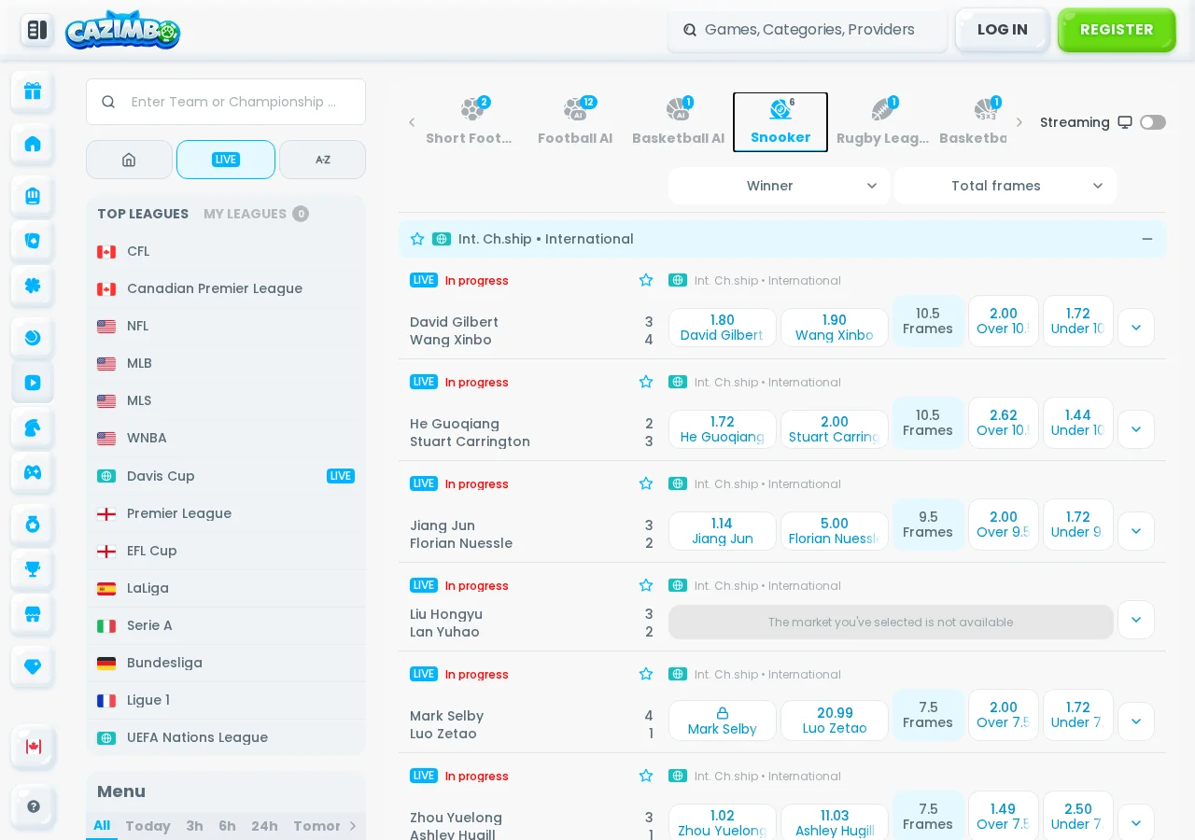1195x840 pixels.
Task: Bet on Wang Xinbo at 1.90
Action: [835, 328]
